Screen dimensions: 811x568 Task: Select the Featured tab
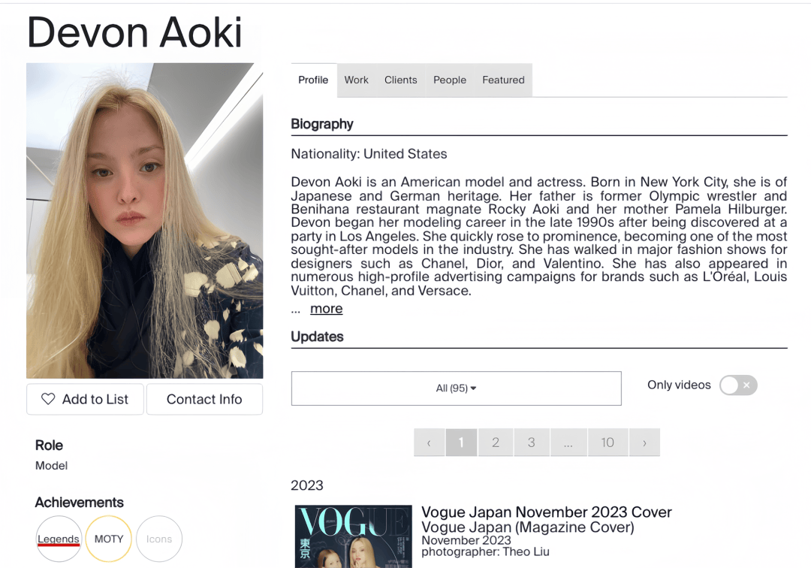coord(503,80)
